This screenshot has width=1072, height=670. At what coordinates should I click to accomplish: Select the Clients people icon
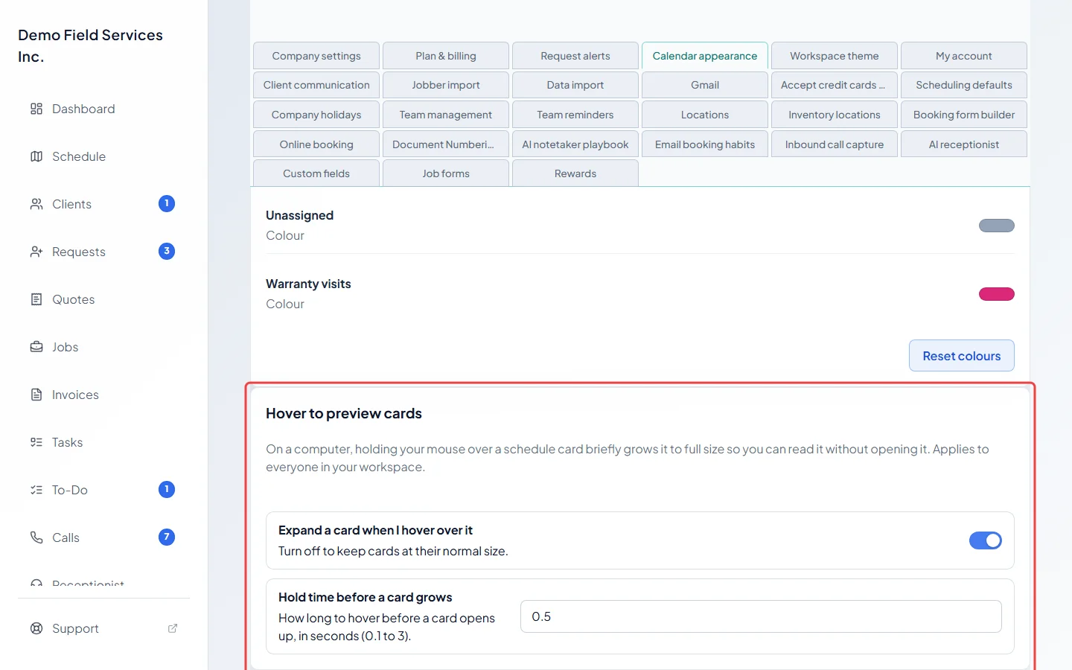(x=36, y=204)
